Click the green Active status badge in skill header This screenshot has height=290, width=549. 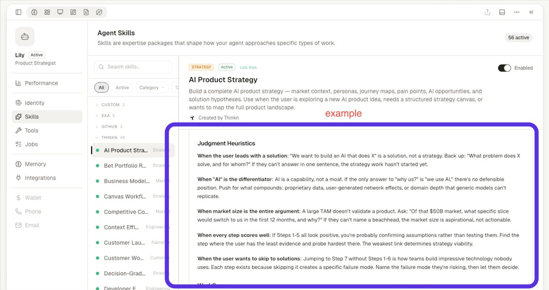pyautogui.click(x=227, y=67)
